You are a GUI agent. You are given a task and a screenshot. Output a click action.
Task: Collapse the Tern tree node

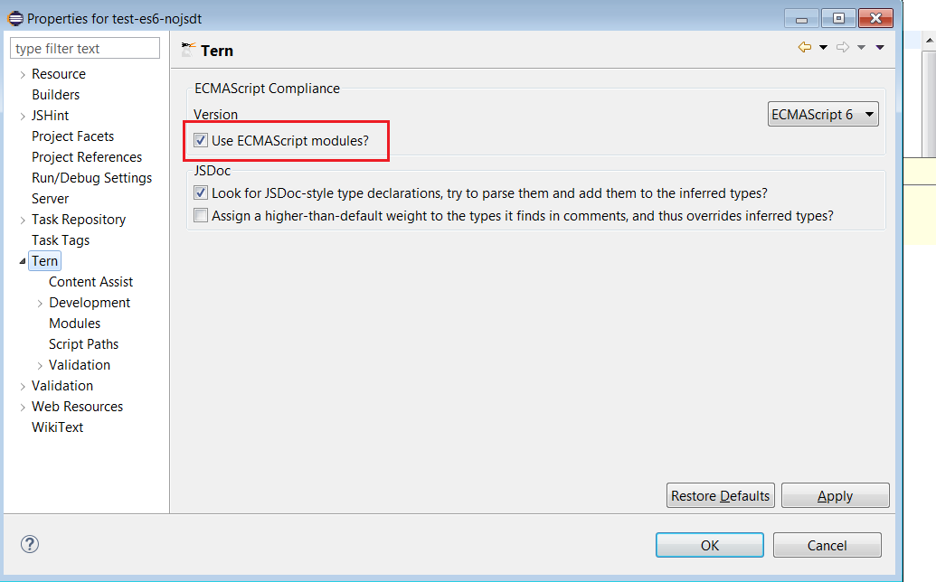(x=23, y=261)
